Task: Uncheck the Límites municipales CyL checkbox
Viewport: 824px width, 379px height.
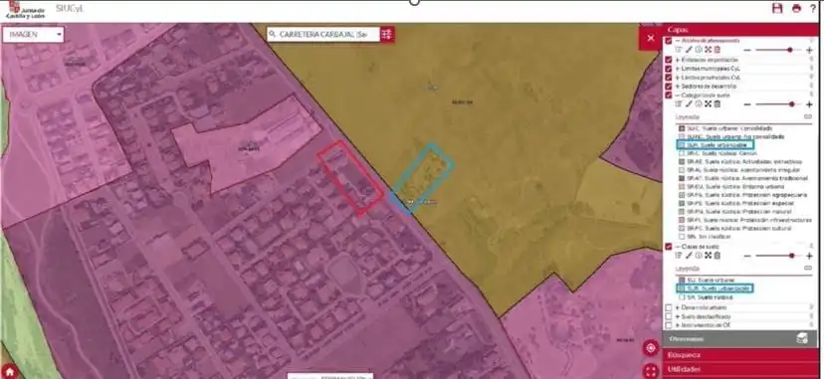Action: 669,69
